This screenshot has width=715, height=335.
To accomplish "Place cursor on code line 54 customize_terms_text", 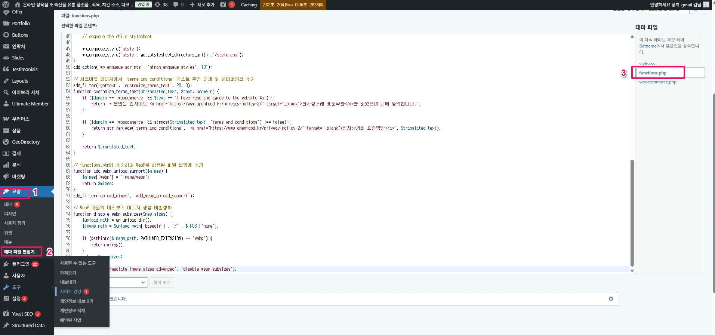I will point(146,92).
